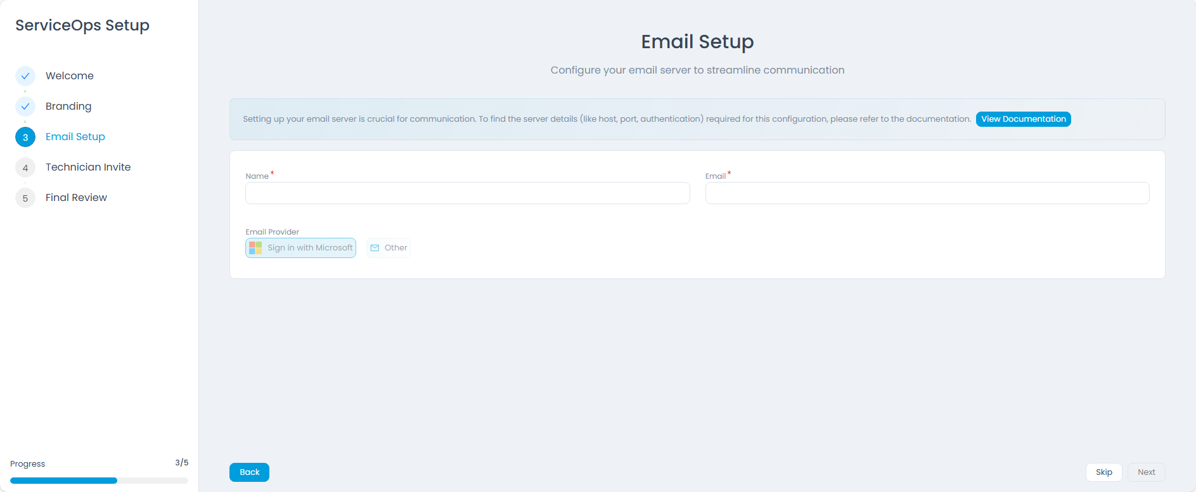Image resolution: width=1196 pixels, height=492 pixels.
Task: Click the Welcome step checkmark icon
Action: click(x=25, y=76)
